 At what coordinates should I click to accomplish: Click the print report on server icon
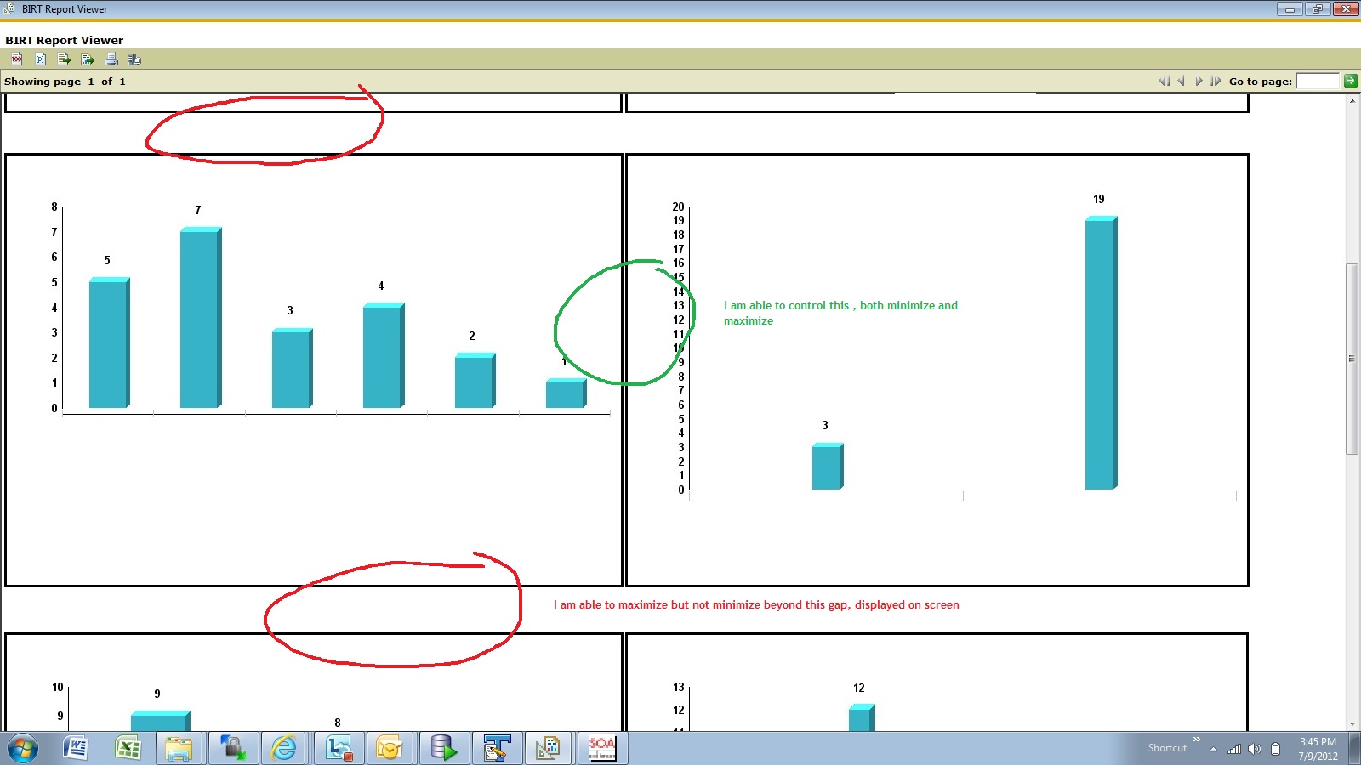134,59
